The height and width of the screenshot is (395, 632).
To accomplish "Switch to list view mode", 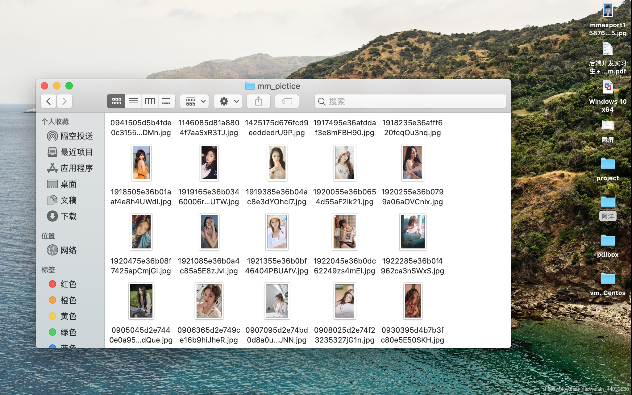I will click(133, 101).
